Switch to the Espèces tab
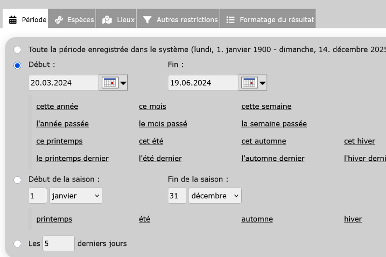 point(72,19)
